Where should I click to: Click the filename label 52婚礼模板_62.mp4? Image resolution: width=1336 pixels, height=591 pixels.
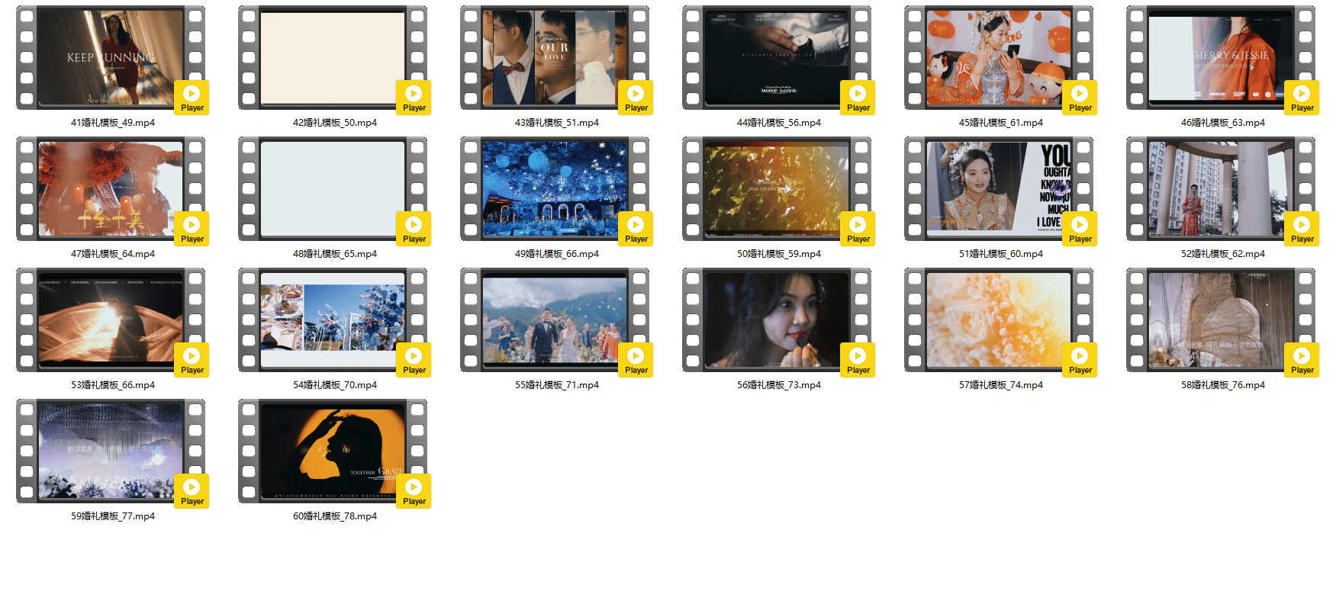[x=1223, y=254]
